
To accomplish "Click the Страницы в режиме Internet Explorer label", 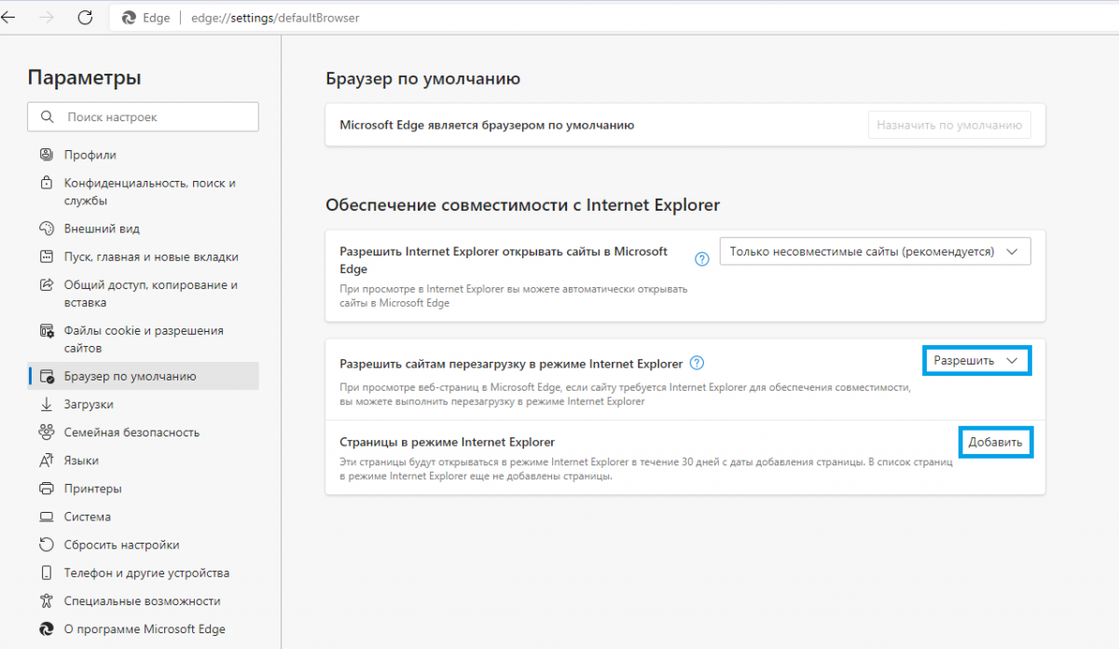I will [x=448, y=442].
